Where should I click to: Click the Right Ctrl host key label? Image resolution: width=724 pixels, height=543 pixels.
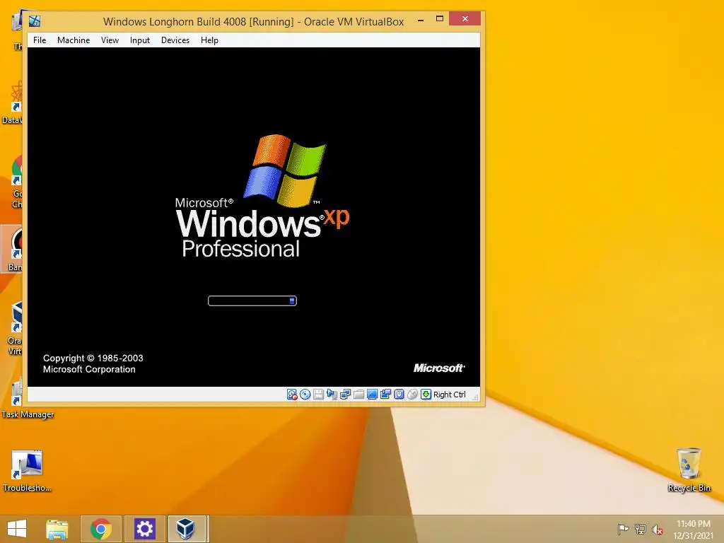[x=449, y=395]
